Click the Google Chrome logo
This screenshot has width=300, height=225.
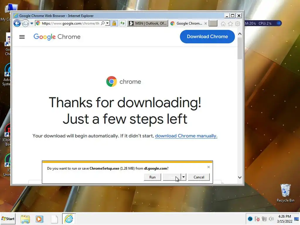click(57, 37)
